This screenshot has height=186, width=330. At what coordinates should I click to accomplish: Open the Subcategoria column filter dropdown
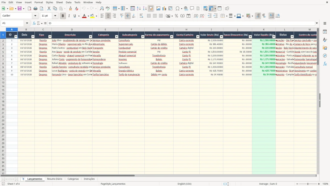click(143, 37)
